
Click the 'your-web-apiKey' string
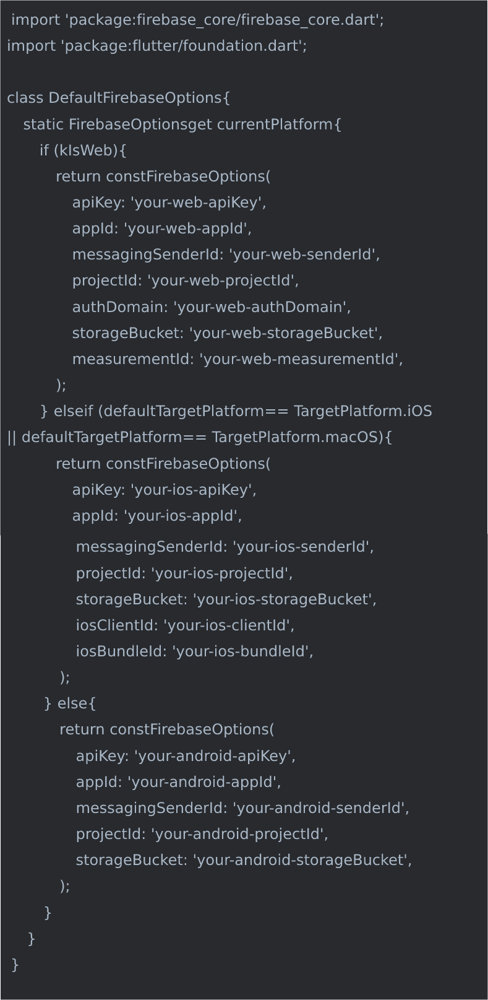(x=198, y=202)
